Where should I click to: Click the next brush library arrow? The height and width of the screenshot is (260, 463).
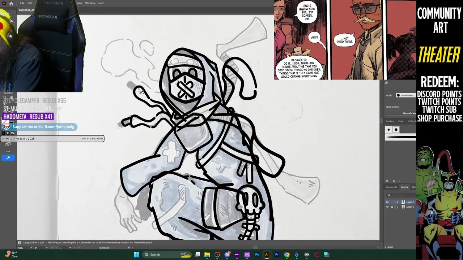click(x=399, y=181)
